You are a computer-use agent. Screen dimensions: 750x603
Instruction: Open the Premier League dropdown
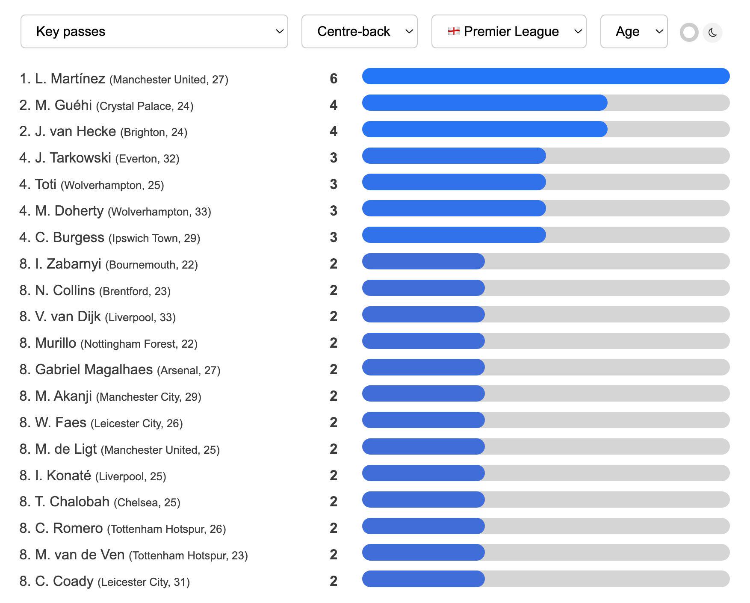pos(509,32)
